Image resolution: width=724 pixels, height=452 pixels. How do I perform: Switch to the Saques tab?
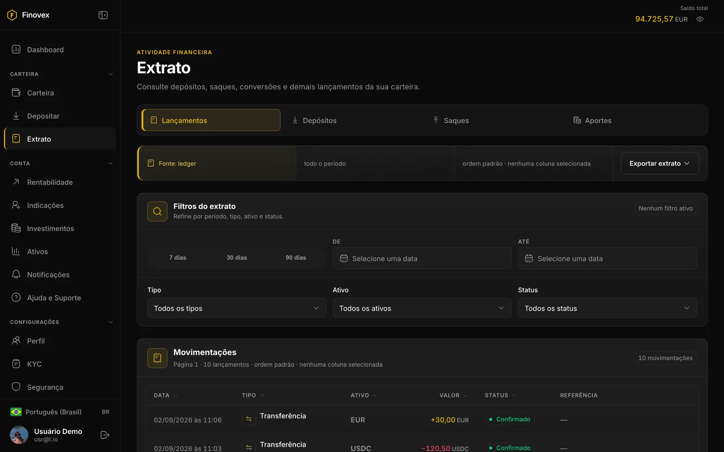pyautogui.click(x=493, y=120)
